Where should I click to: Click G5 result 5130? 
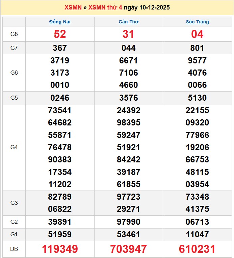click(x=197, y=98)
